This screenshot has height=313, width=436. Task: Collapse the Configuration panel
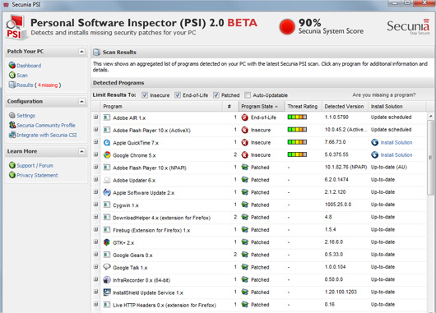(81, 101)
